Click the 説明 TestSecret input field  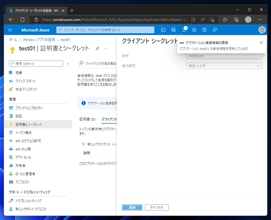coord(224,56)
